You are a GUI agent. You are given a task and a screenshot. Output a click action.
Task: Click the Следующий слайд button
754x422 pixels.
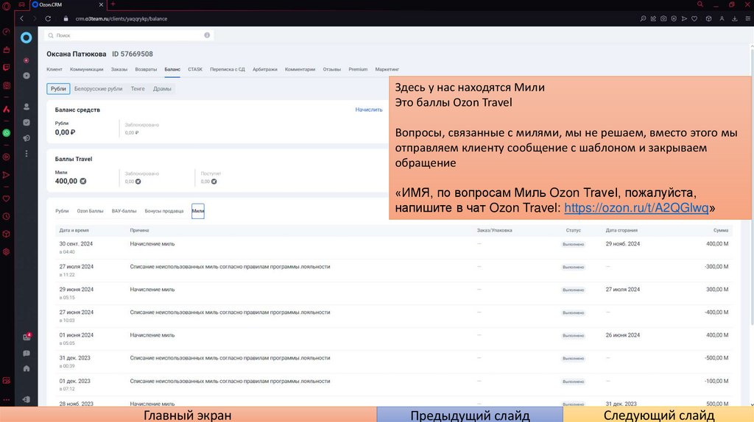[659, 415]
